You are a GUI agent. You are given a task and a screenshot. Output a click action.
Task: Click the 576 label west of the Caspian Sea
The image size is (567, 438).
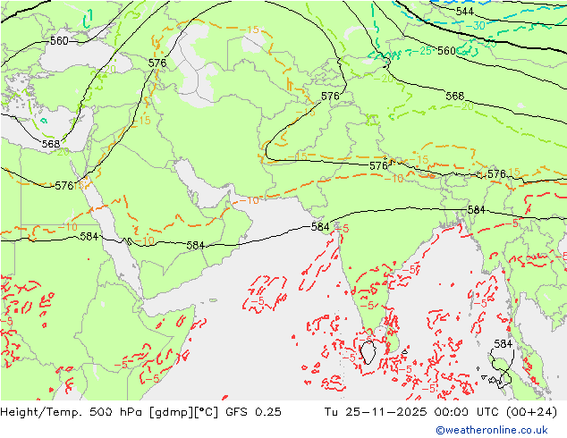coord(157,63)
